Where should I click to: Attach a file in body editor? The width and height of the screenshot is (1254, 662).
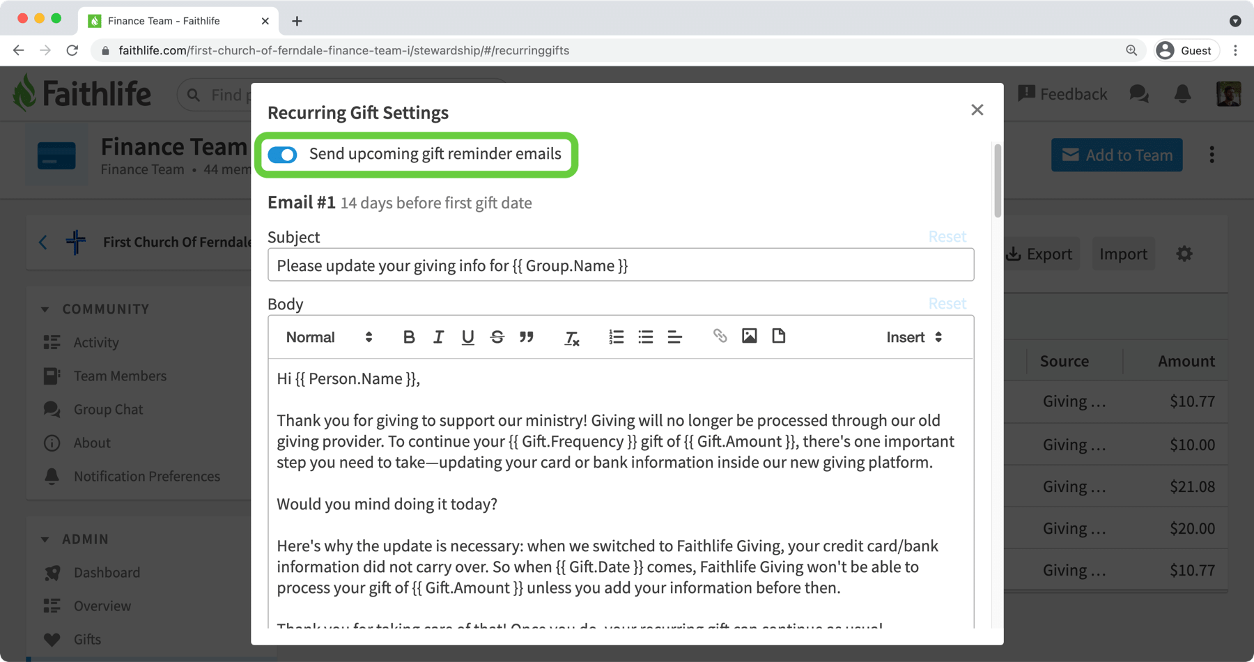(778, 336)
